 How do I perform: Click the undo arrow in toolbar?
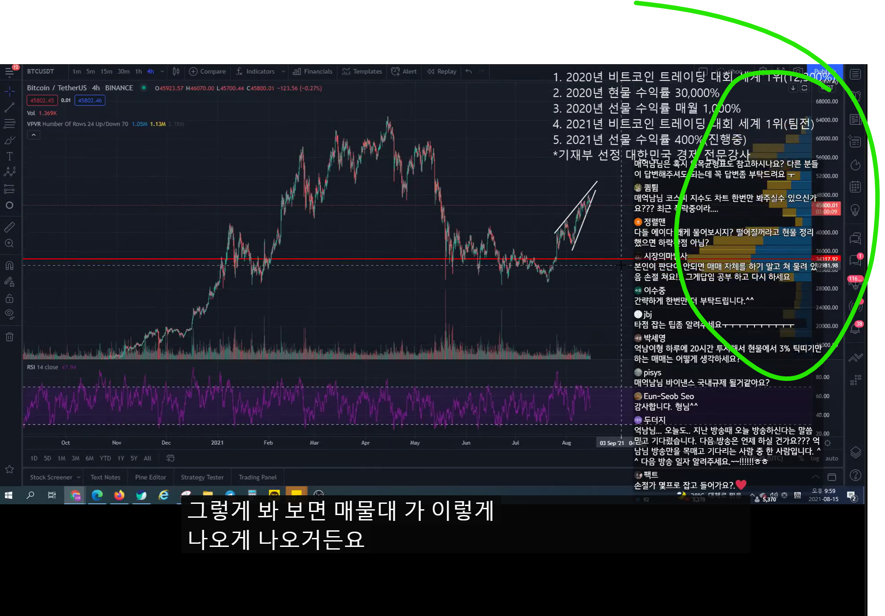pos(469,71)
